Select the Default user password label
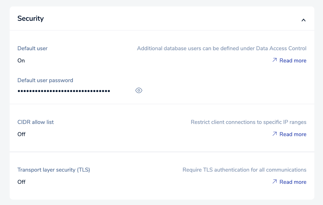Screen dimensions: 323x205 (45, 80)
